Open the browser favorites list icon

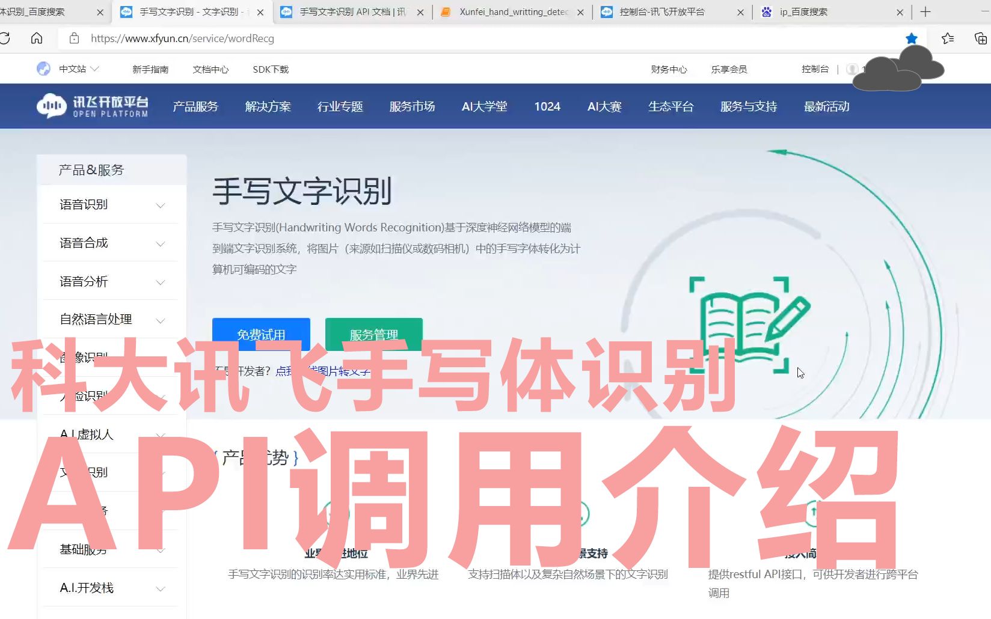[948, 38]
